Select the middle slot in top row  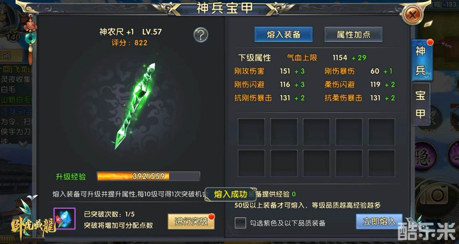316,132
